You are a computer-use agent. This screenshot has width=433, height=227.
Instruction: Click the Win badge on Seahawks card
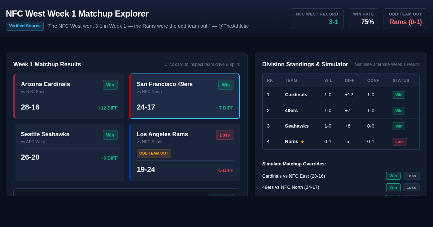(110, 135)
